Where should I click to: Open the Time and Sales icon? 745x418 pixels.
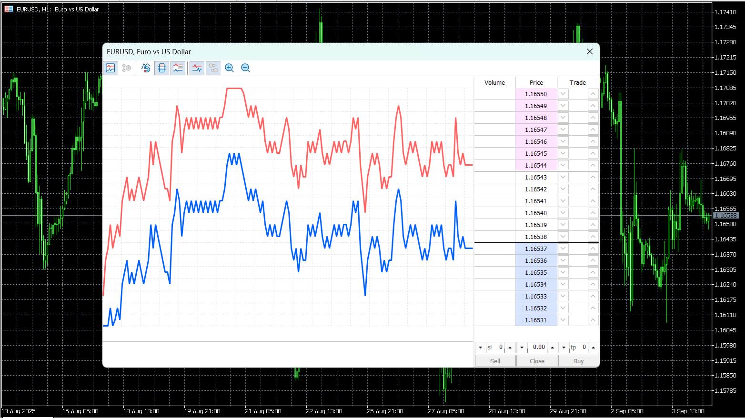point(126,68)
